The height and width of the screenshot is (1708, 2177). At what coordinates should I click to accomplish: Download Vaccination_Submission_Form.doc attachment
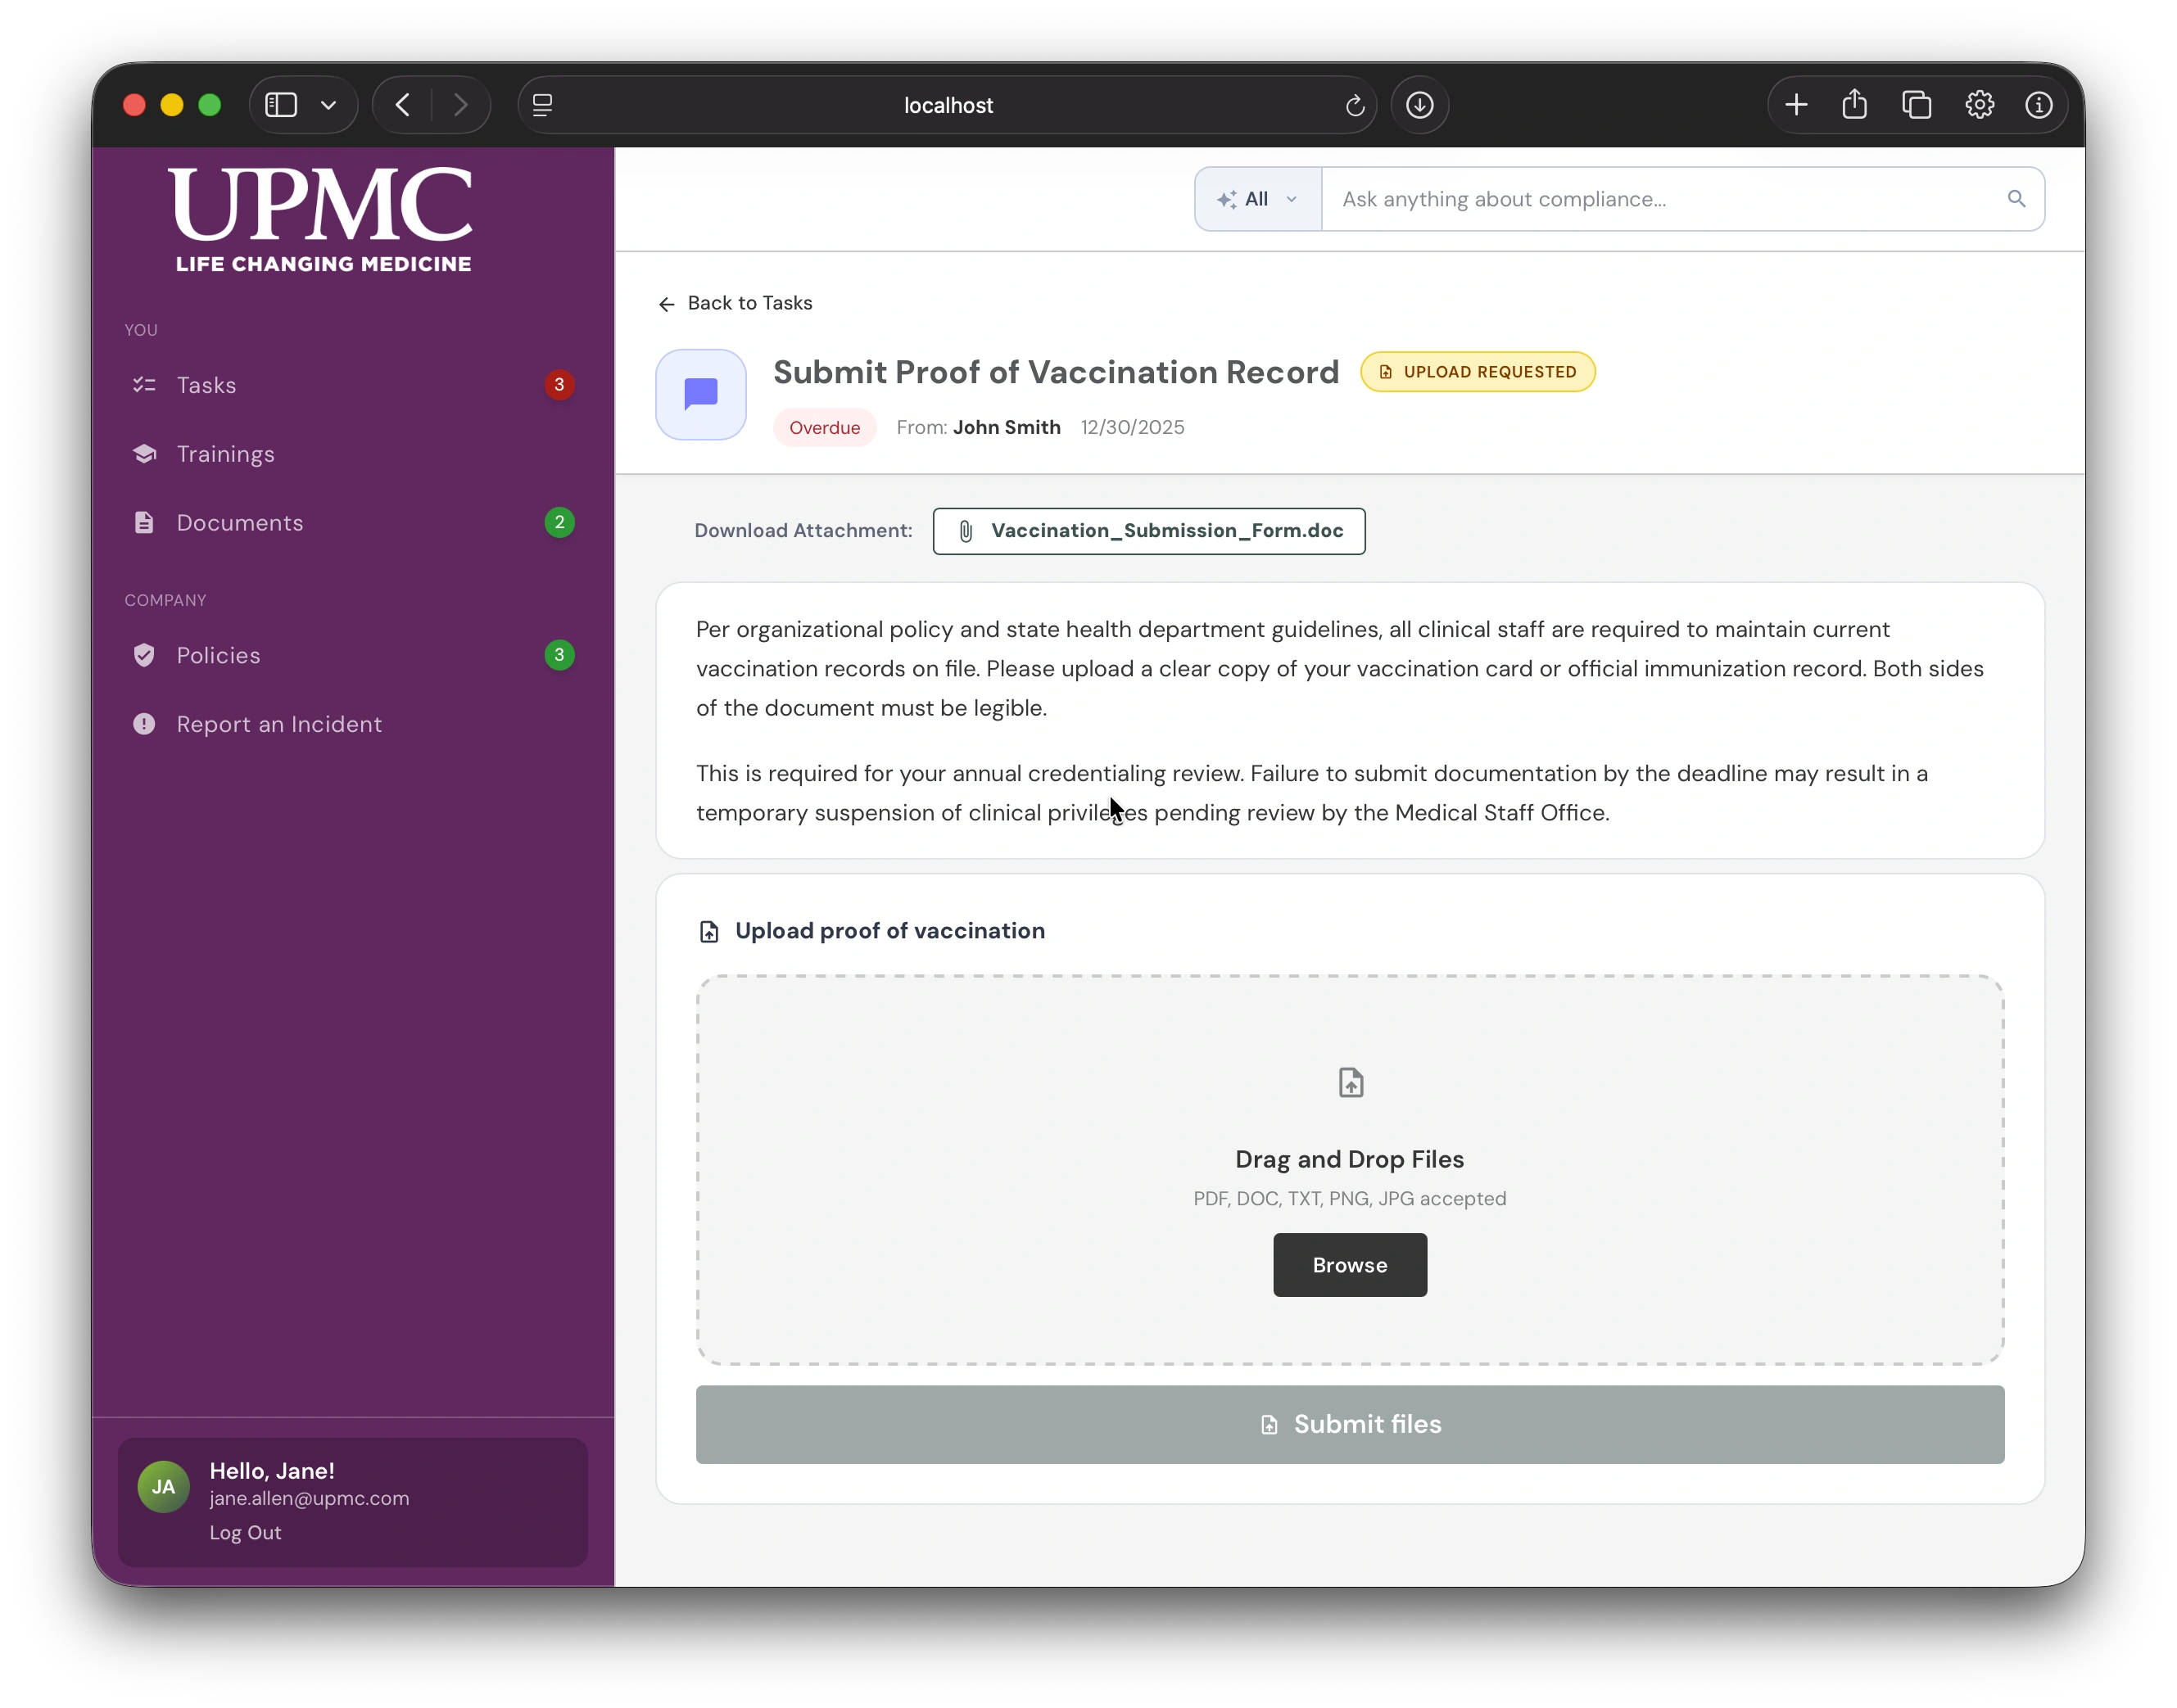pyautogui.click(x=1148, y=531)
